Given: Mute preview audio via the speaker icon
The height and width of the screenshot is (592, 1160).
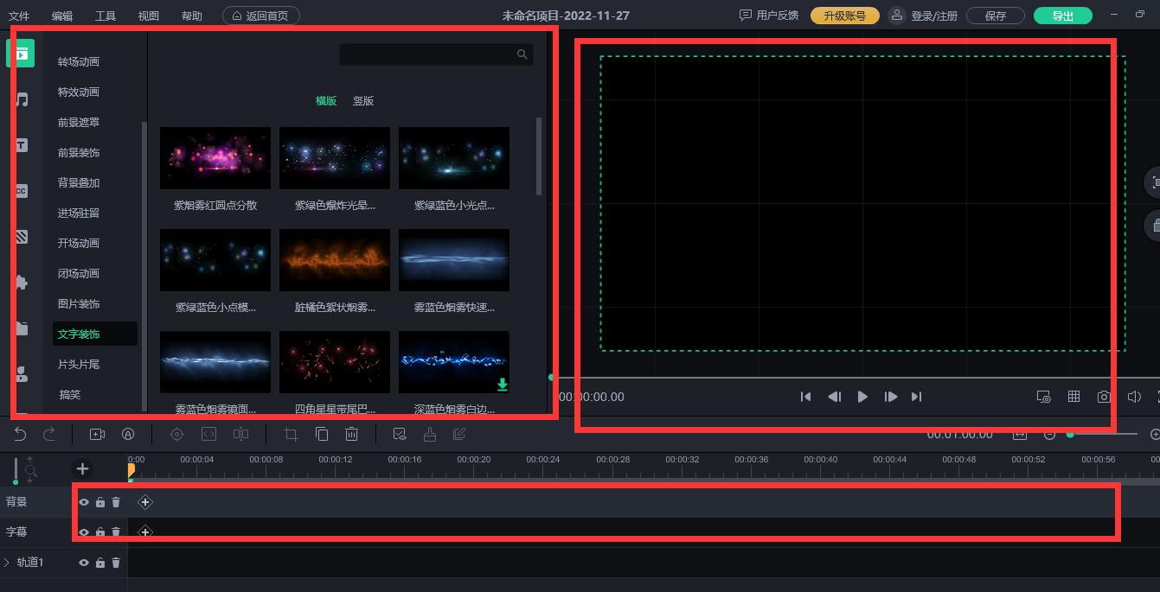Looking at the screenshot, I should [x=1135, y=397].
